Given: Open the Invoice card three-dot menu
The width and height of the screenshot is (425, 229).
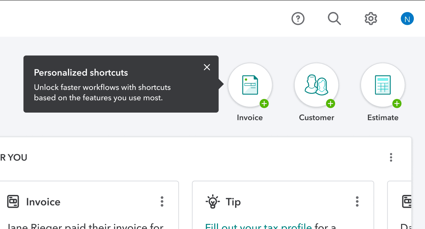Looking at the screenshot, I should [162, 202].
